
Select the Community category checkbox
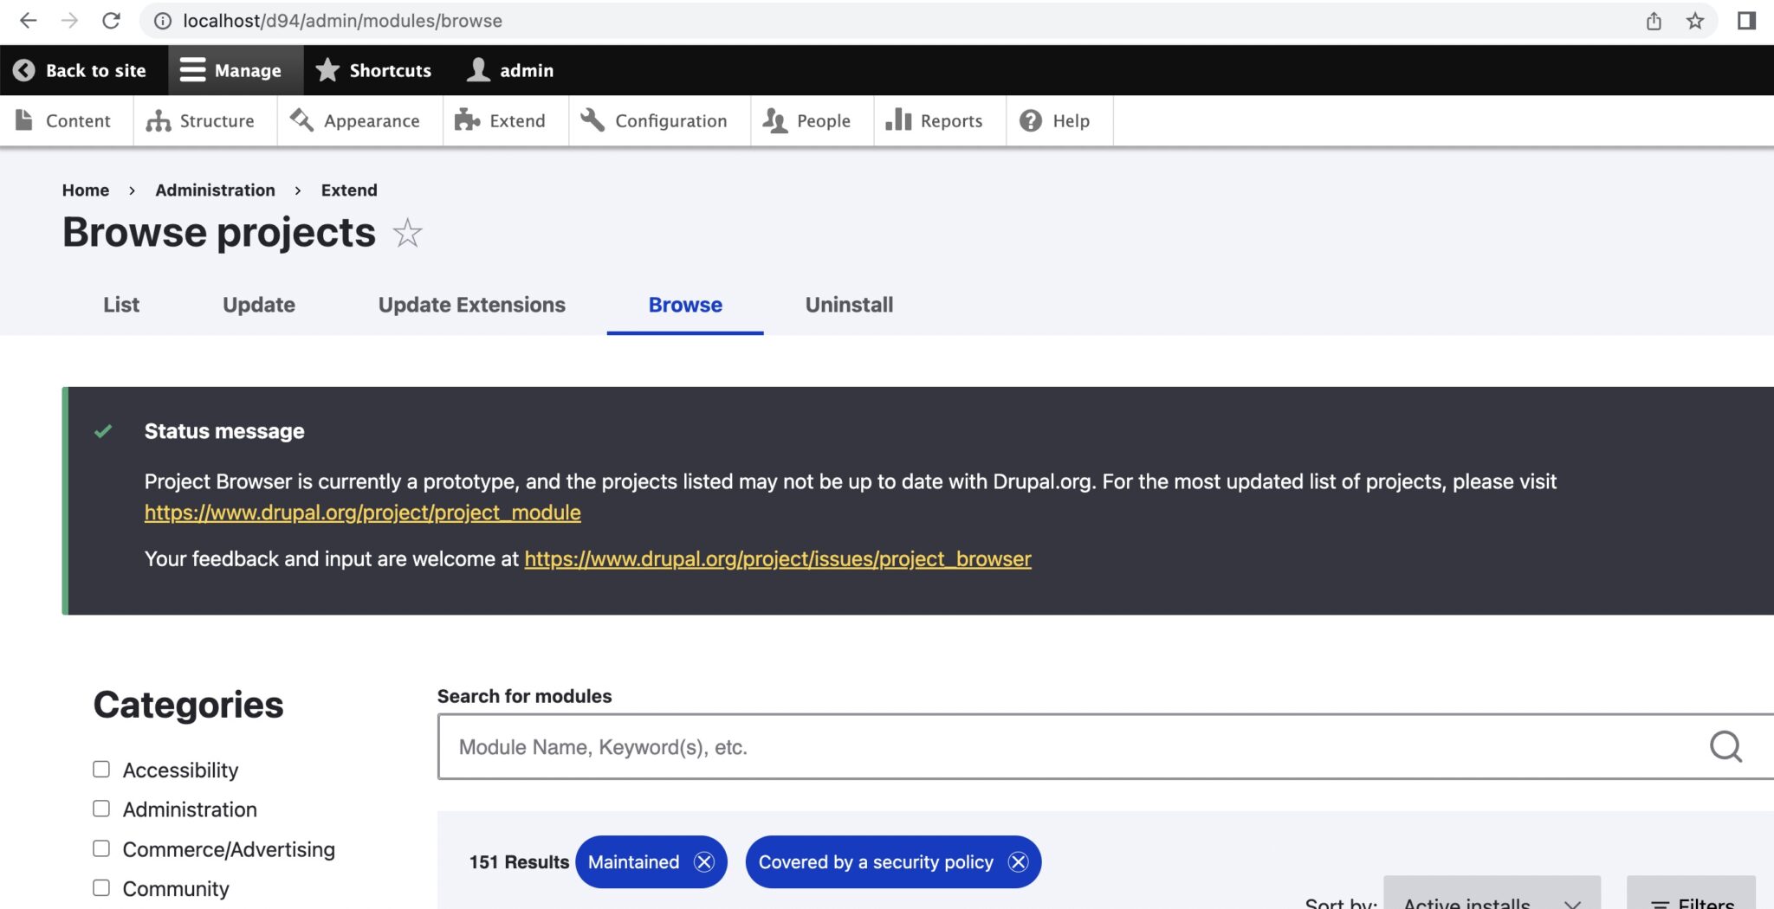(100, 886)
